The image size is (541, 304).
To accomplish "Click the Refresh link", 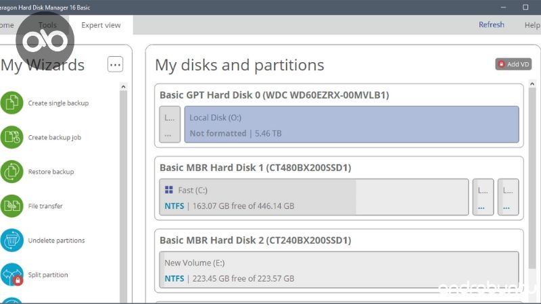I will pos(492,25).
